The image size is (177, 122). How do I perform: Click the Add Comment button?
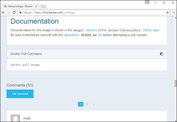pyautogui.click(x=20, y=94)
